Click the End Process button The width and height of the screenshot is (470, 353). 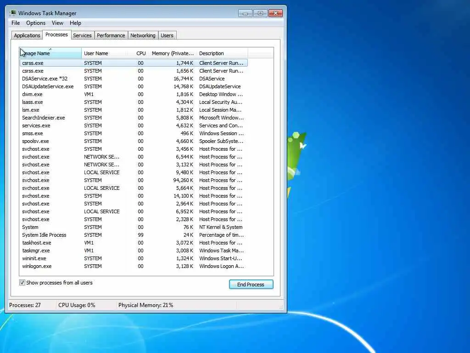pos(251,284)
